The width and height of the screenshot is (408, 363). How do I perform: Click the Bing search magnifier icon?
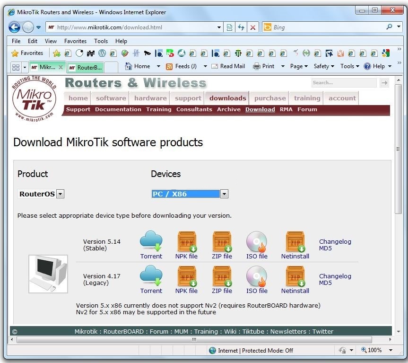[x=389, y=27]
